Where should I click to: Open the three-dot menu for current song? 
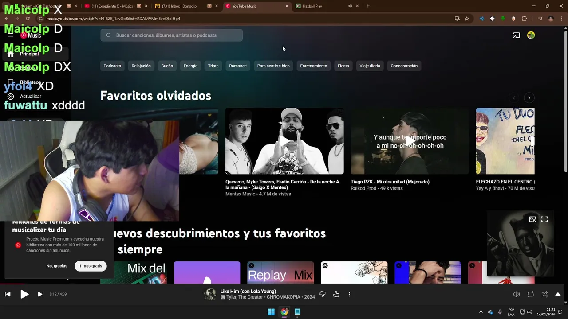pyautogui.click(x=349, y=294)
